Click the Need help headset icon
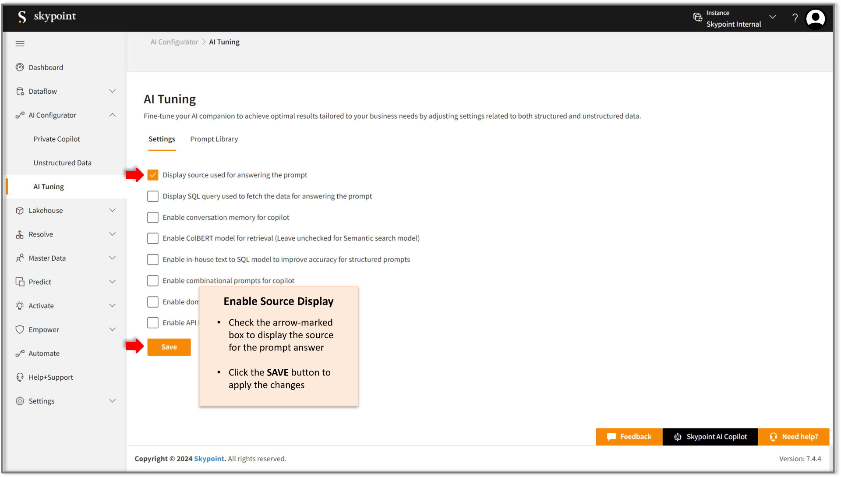 tap(774, 437)
